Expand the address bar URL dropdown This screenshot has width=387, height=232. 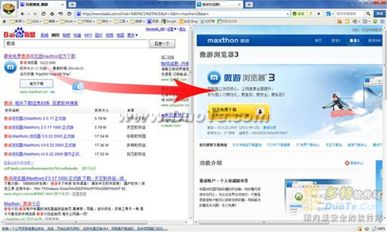point(288,14)
